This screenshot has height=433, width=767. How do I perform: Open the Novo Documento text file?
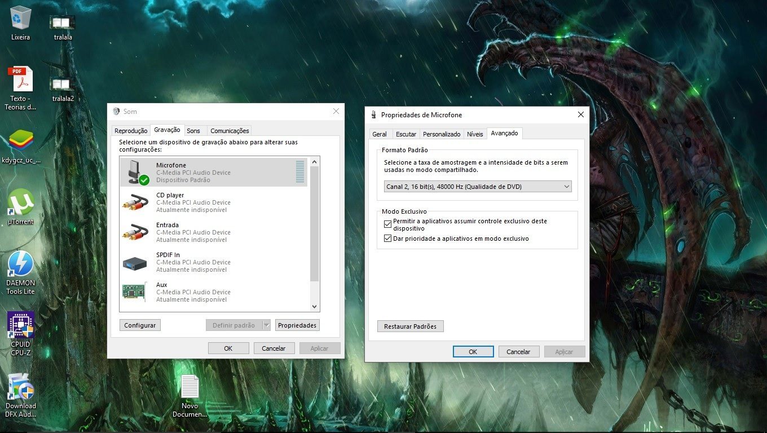[x=190, y=396]
